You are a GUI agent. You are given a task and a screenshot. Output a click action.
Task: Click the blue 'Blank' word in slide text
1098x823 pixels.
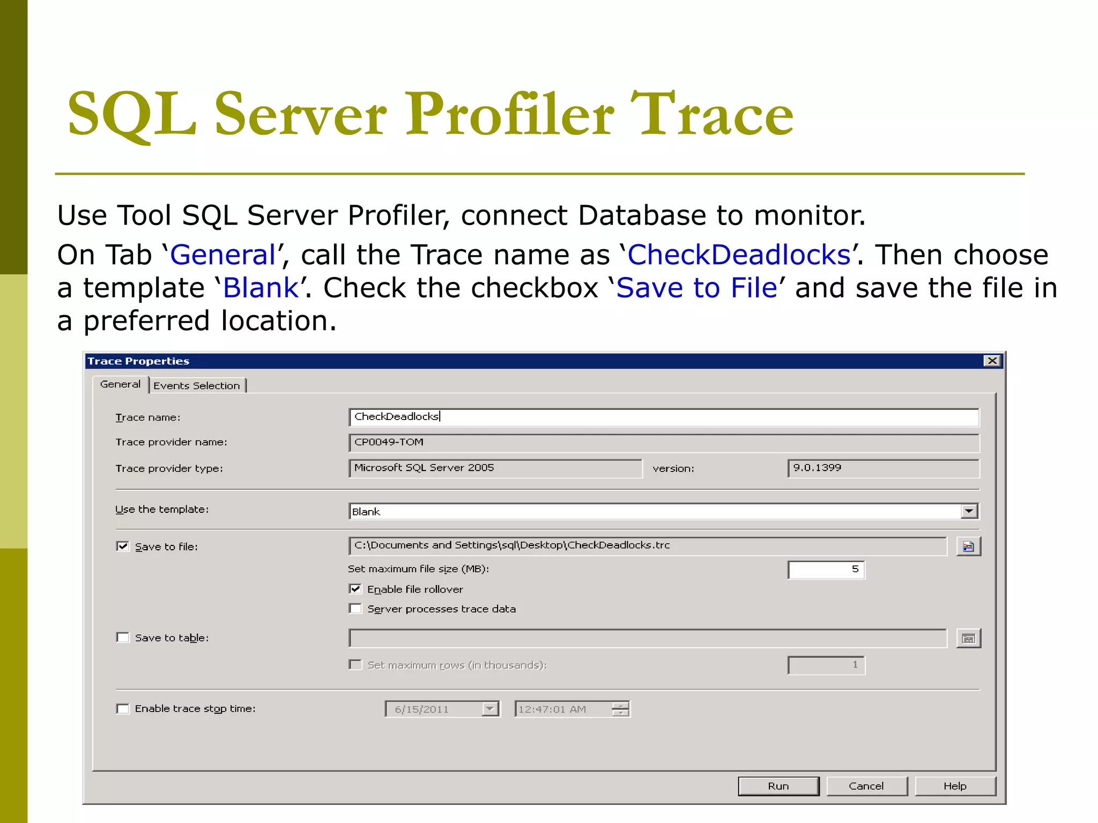point(261,288)
